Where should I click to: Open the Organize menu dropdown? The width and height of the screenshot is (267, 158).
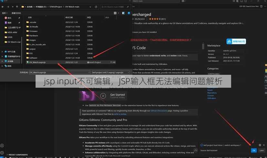5,13
